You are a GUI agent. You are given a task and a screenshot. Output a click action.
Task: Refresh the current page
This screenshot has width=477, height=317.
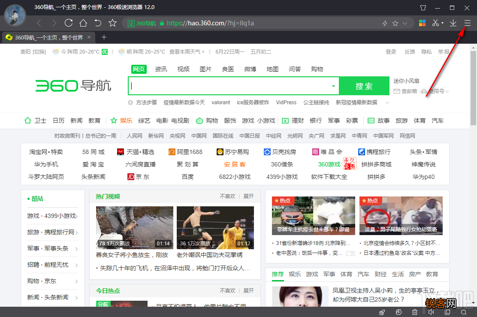[x=69, y=23]
